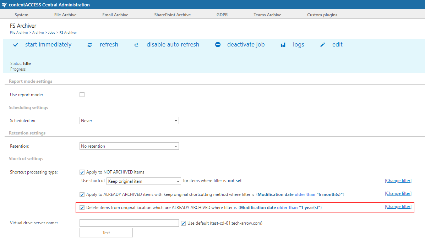Disable the Delete items from original location option
425x242 pixels.
pyautogui.click(x=82, y=207)
